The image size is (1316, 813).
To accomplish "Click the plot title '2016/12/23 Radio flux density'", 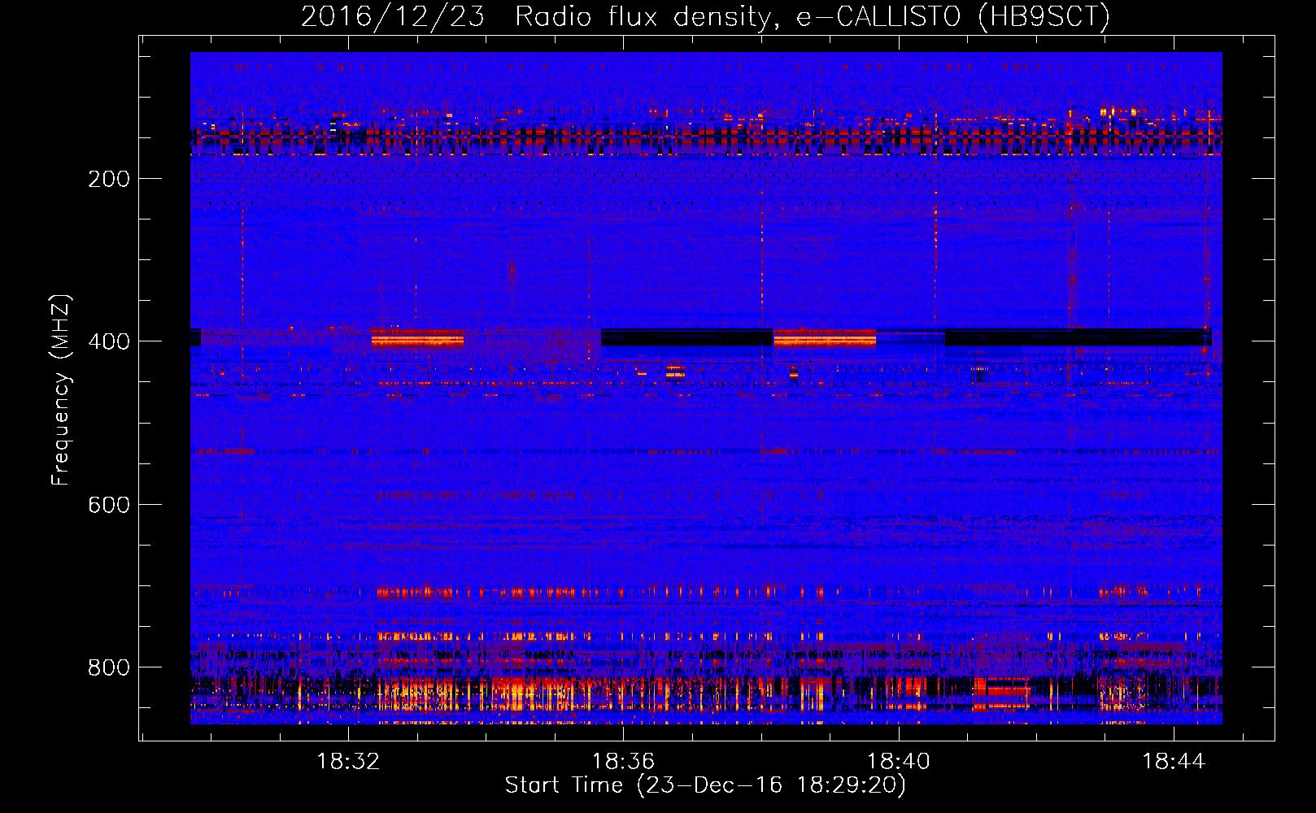I will 705,16.
